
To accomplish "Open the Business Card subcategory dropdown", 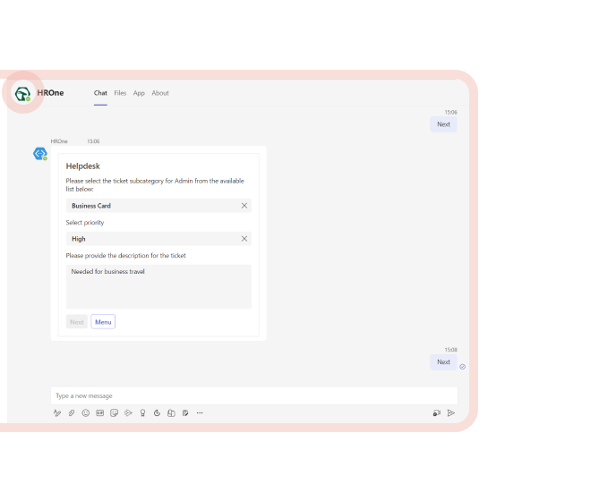I will click(148, 206).
